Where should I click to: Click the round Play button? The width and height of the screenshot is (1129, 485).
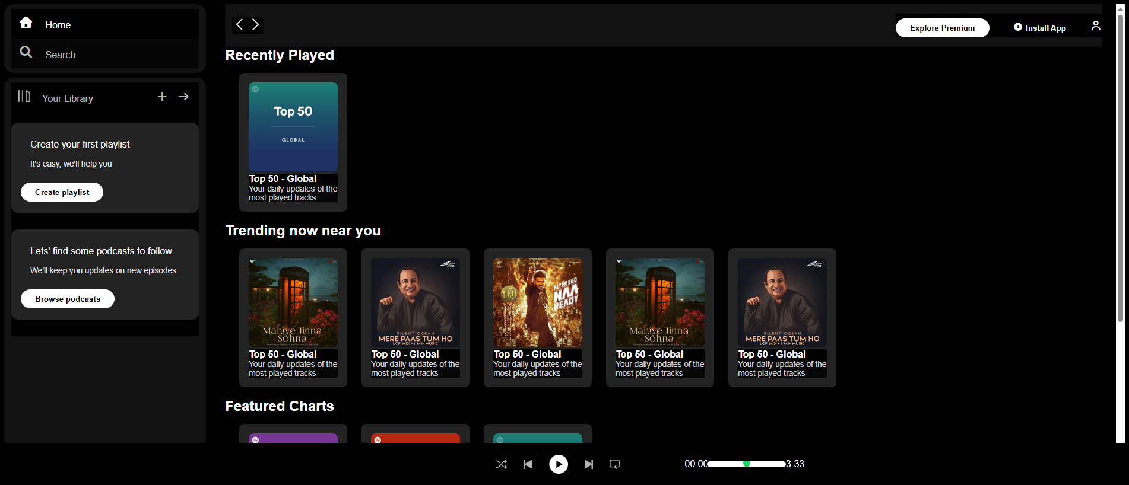pyautogui.click(x=559, y=464)
